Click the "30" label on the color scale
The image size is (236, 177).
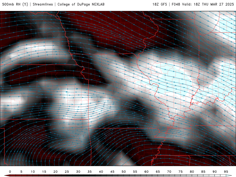tap(78, 172)
